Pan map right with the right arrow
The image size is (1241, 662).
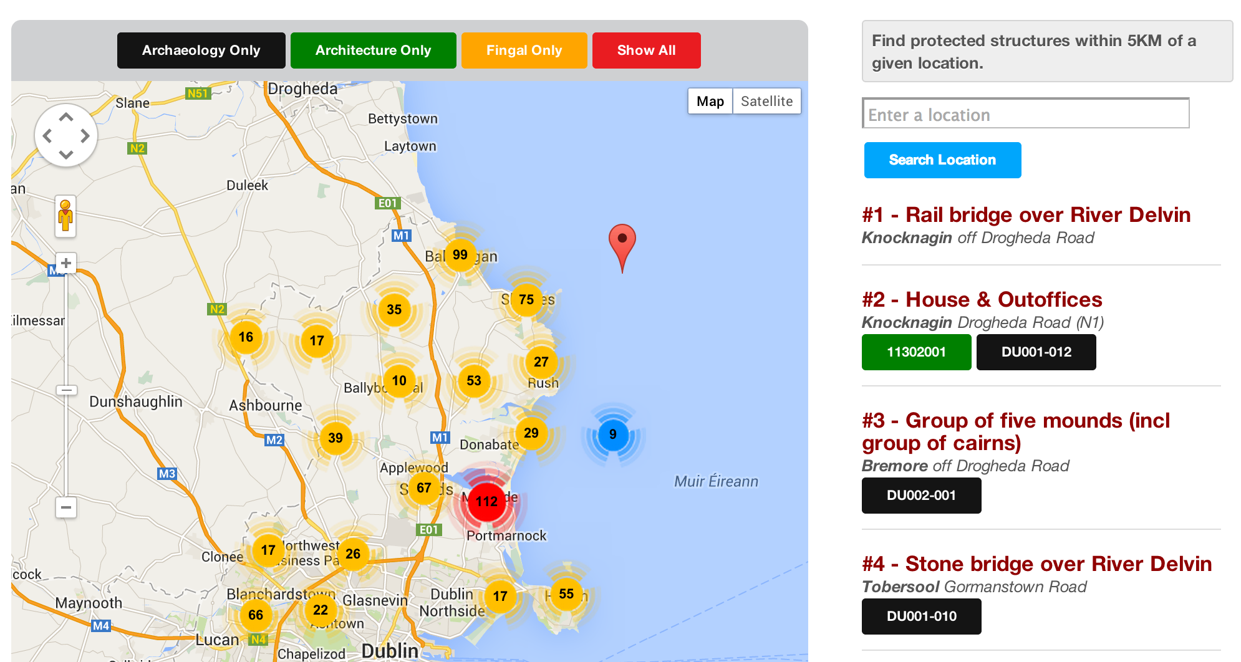[85, 136]
